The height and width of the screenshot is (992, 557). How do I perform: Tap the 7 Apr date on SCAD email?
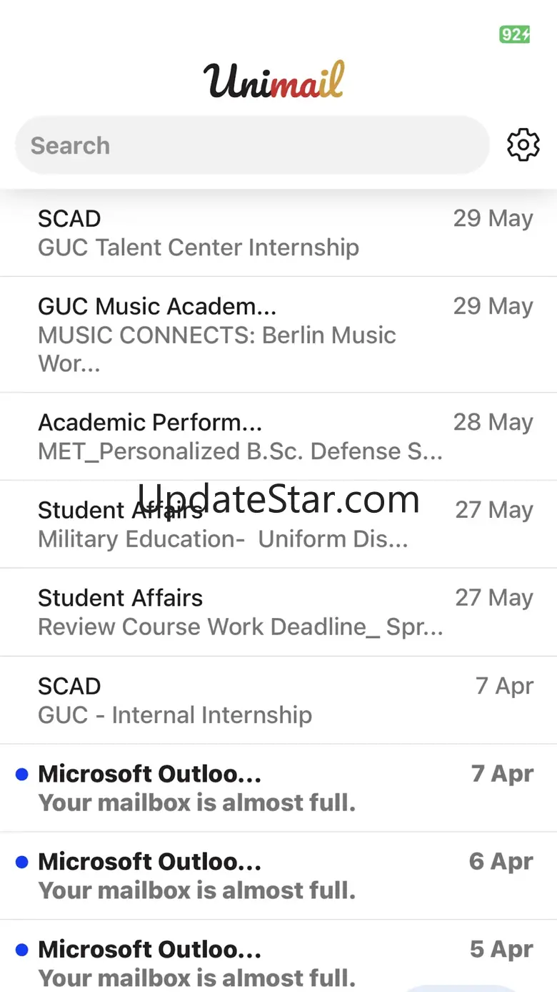[504, 686]
